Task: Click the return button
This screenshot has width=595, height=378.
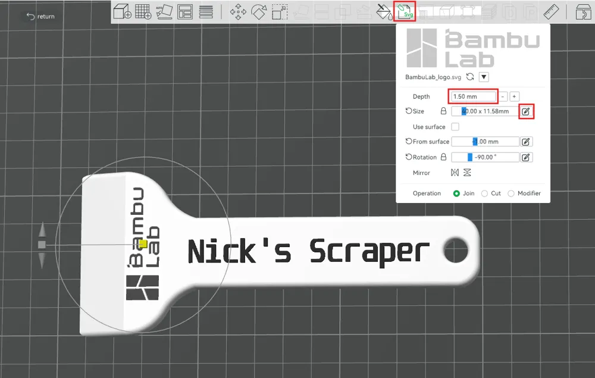Action: point(40,16)
